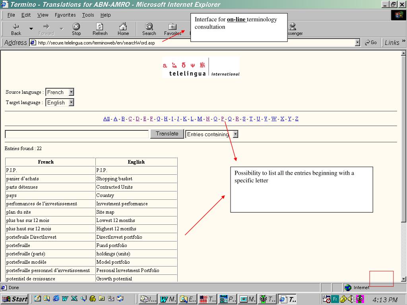Go to the Home page
The image size is (407, 305).
(x=123, y=29)
